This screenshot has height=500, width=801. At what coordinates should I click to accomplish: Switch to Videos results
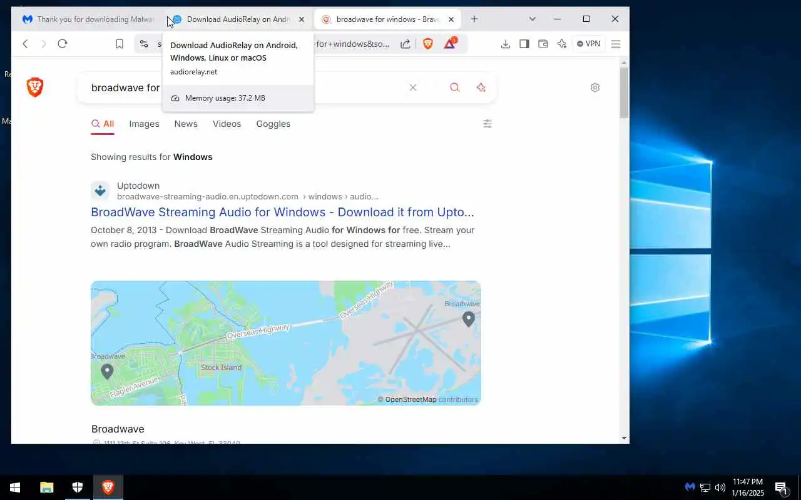point(227,124)
